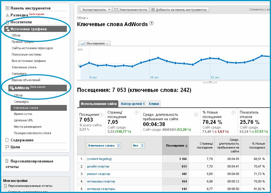Click the line chart icon on Посещения selector
Screen dimensions: 271x193
[84, 44]
